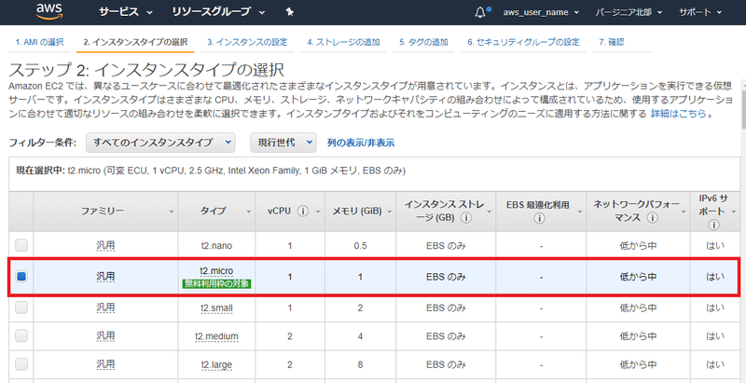Click the 汎用 family link in t2.nano row
This screenshot has width=746, height=383.
(105, 246)
